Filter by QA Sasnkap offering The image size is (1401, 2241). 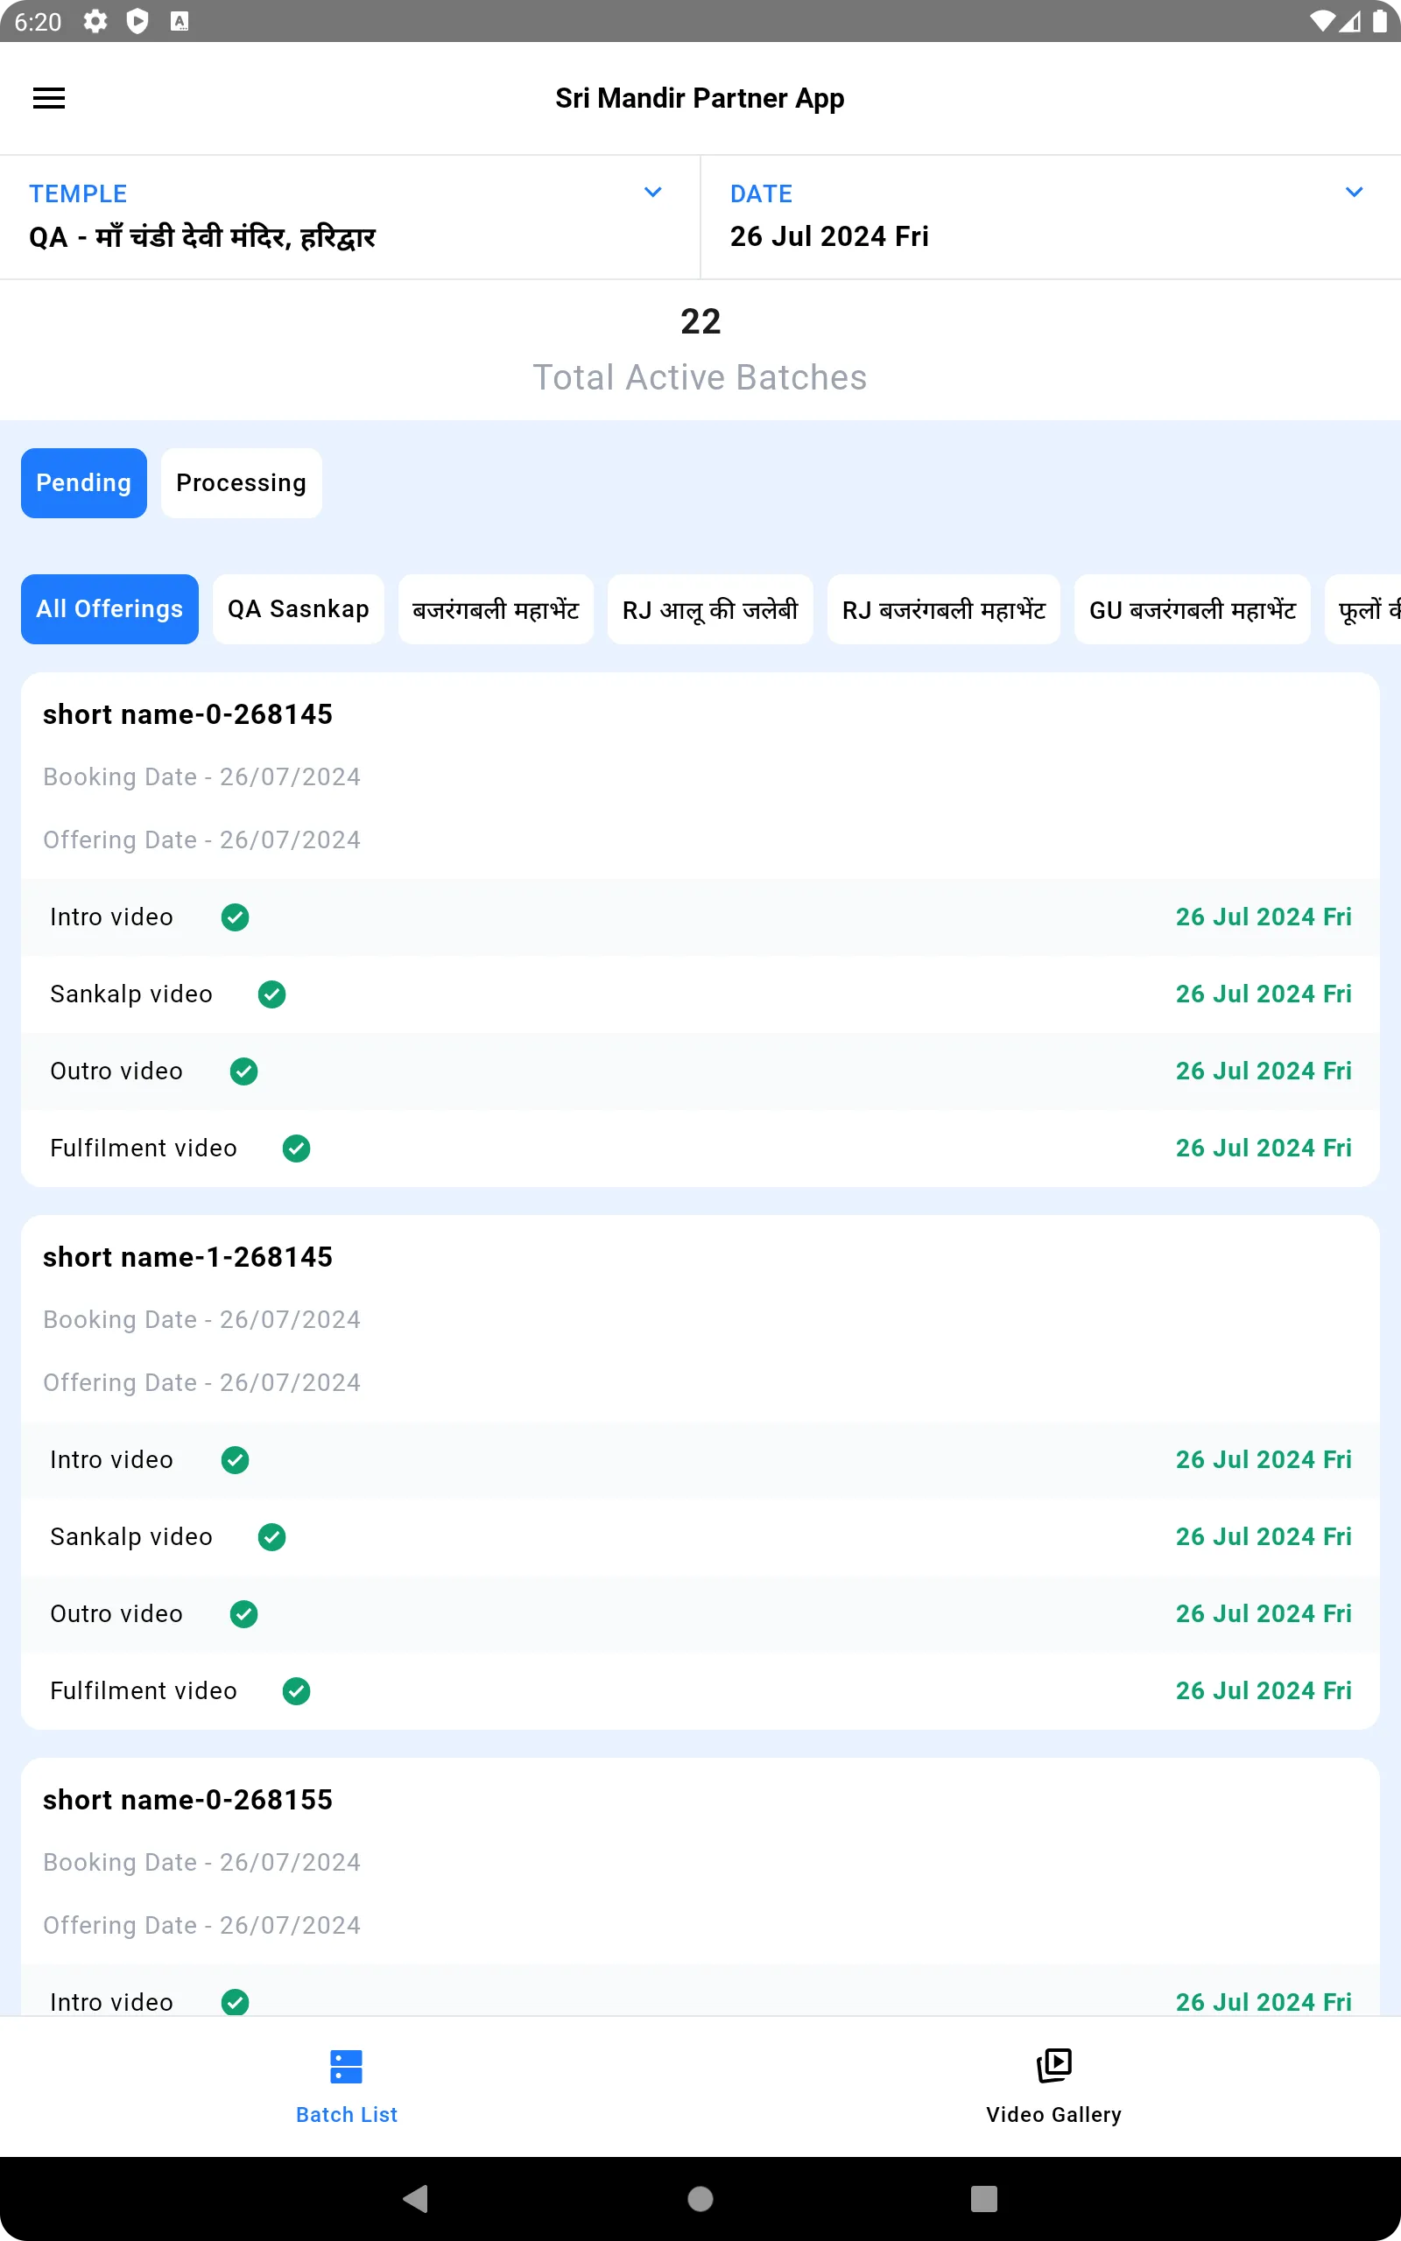pos(299,609)
